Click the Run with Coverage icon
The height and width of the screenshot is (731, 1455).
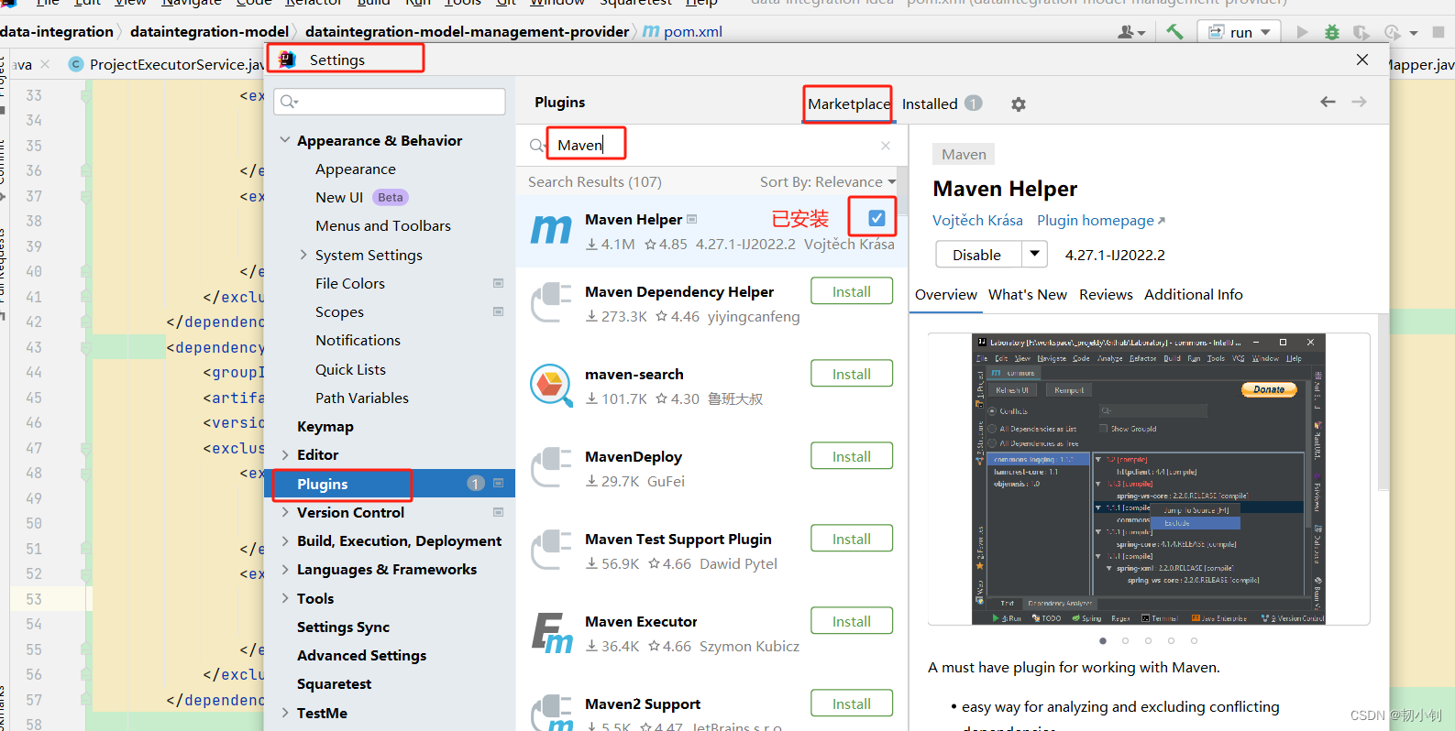point(1361,32)
